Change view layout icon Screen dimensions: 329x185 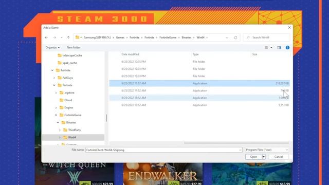pos(266,48)
